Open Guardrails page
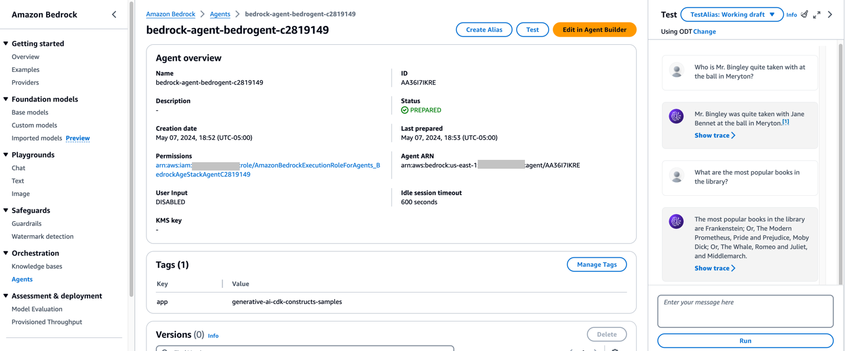 (27, 224)
